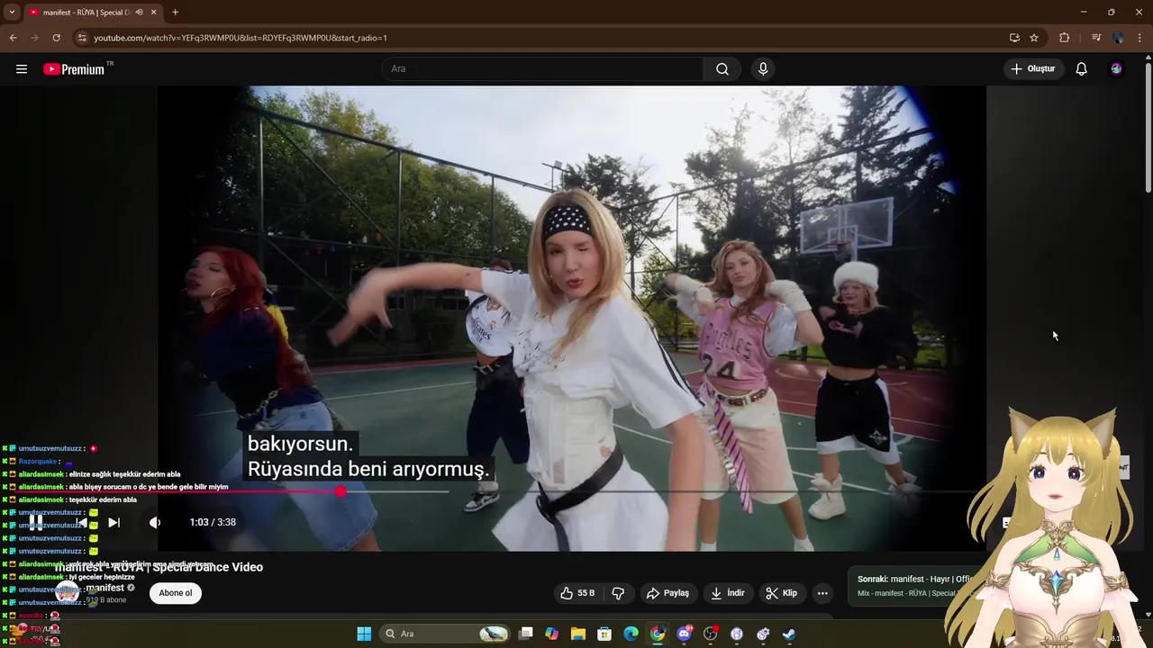Screen dimensions: 1153x648
Task: Click the Chrome address bar URL
Action: 241,38
